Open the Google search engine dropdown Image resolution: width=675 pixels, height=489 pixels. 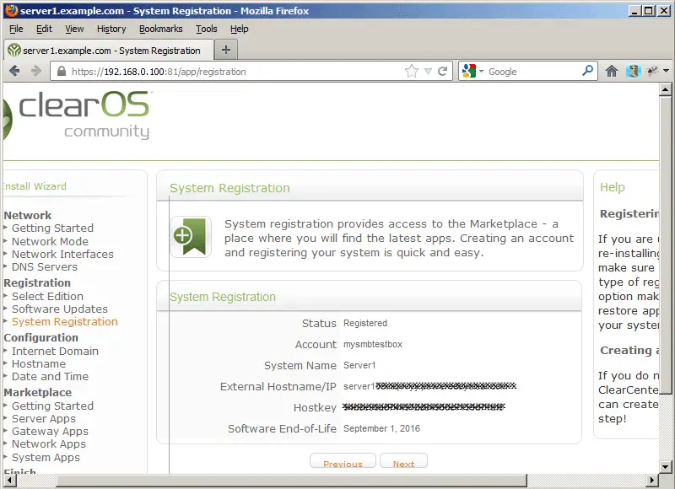[481, 71]
